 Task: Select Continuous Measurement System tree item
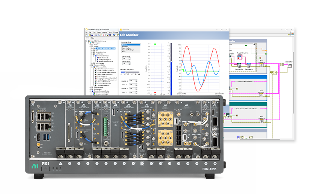(105, 48)
